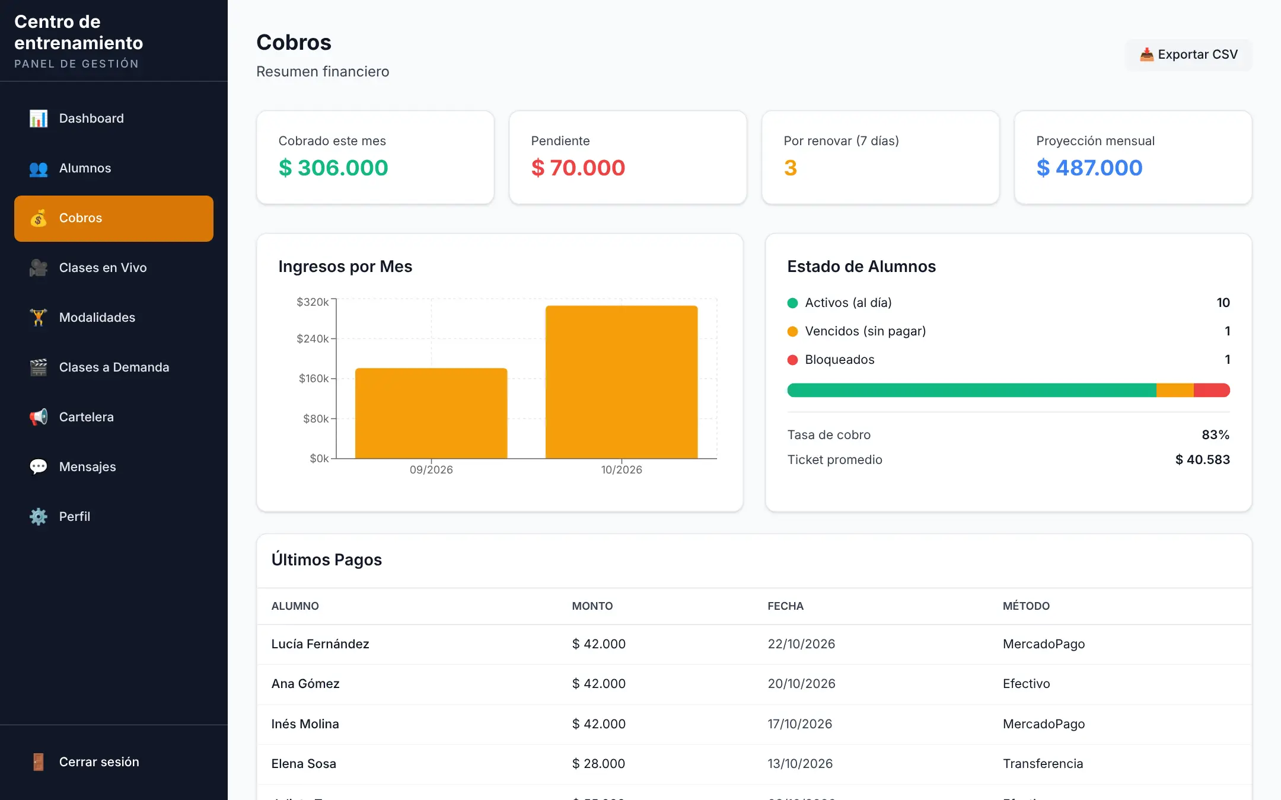Click the Cobros money bag icon
Image resolution: width=1281 pixels, height=800 pixels.
(39, 218)
